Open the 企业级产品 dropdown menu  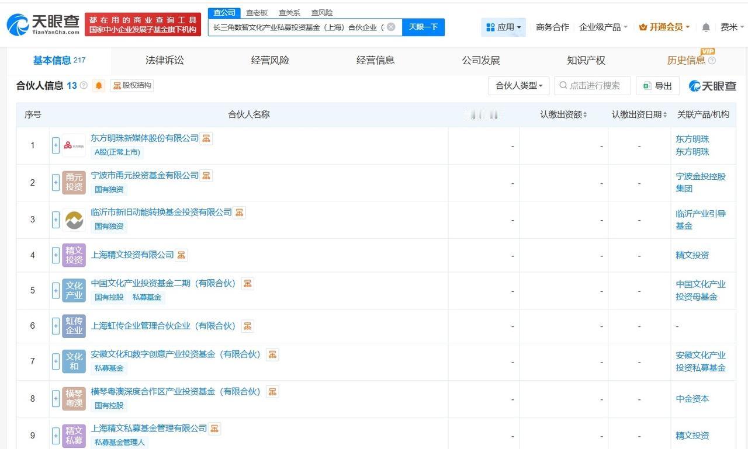point(603,27)
